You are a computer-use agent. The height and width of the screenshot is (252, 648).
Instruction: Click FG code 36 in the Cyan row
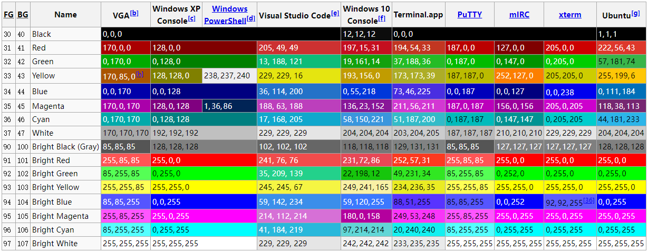coord(8,119)
